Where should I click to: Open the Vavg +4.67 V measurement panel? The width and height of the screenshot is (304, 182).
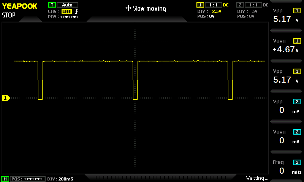click(287, 46)
